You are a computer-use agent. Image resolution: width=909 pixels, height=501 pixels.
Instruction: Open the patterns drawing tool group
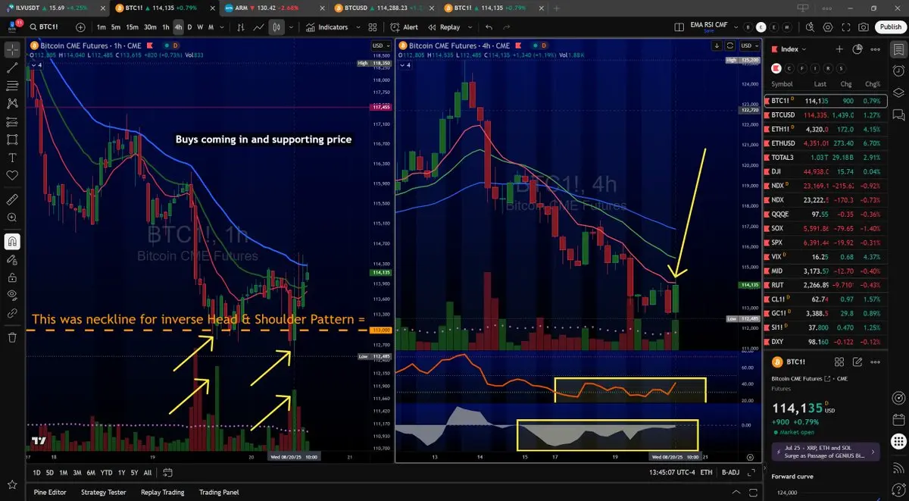pos(12,103)
